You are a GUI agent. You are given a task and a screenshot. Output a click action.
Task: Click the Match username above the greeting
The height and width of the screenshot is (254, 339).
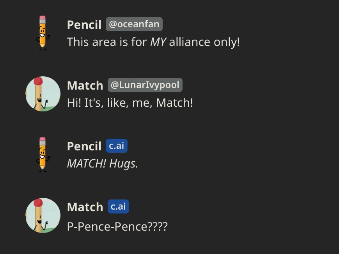coord(85,85)
